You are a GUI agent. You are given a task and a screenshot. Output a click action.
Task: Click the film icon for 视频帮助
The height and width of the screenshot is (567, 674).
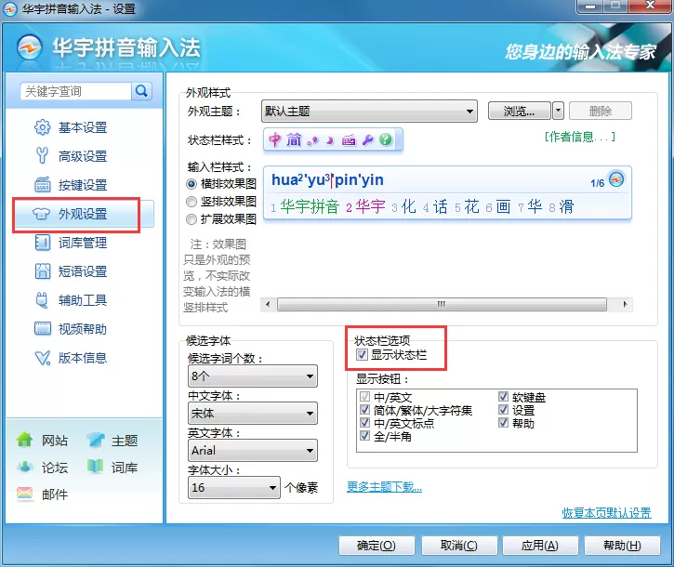click(x=42, y=329)
